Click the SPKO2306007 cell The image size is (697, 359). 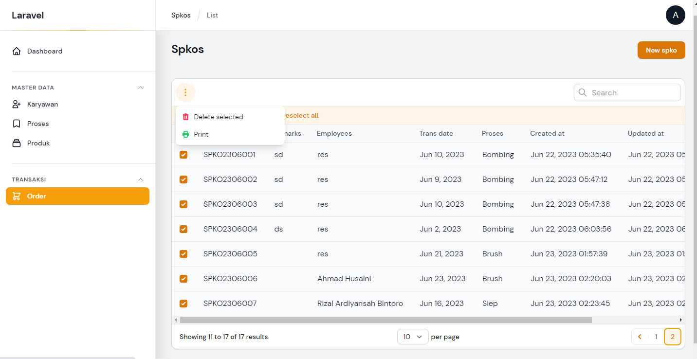230,304
